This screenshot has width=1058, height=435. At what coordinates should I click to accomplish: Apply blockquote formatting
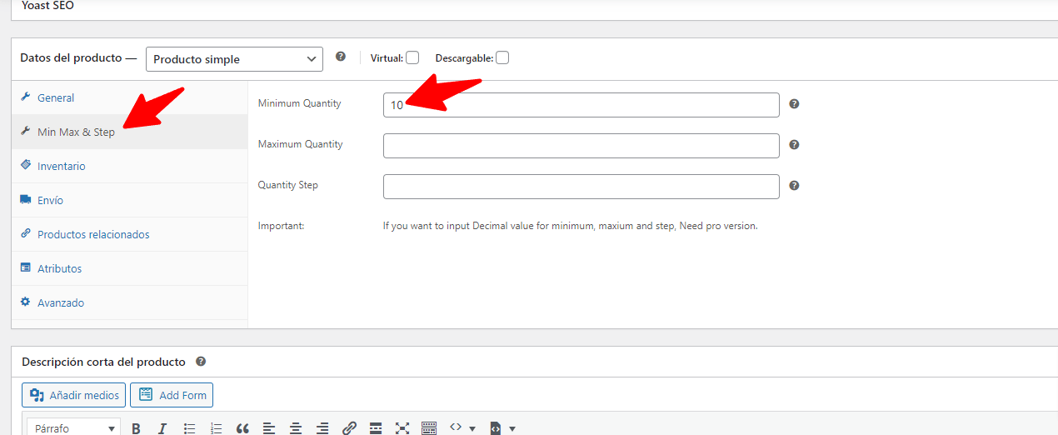[242, 428]
